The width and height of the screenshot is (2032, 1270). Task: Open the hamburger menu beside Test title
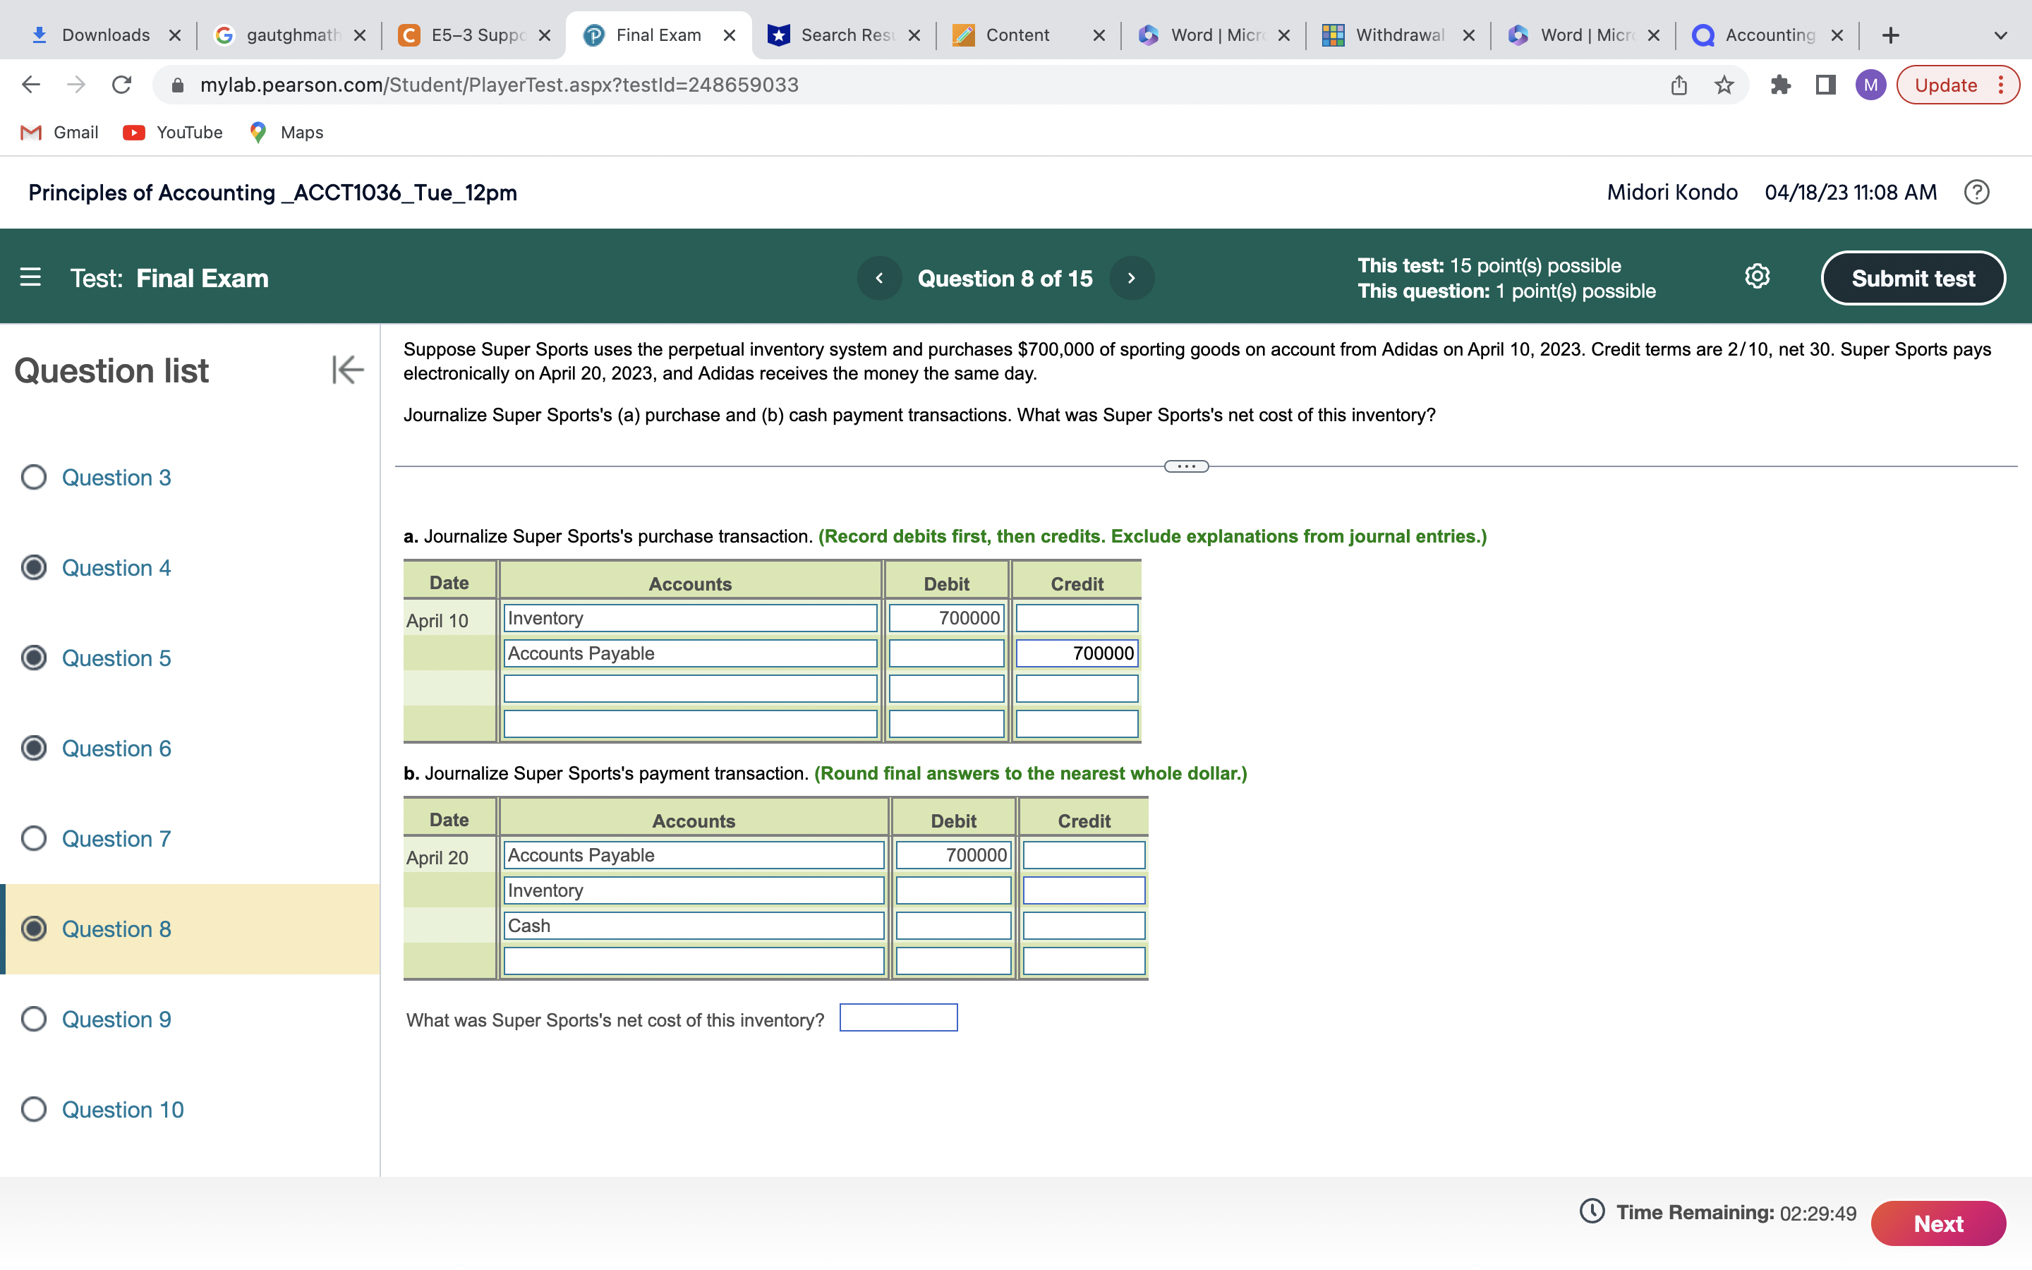point(30,277)
